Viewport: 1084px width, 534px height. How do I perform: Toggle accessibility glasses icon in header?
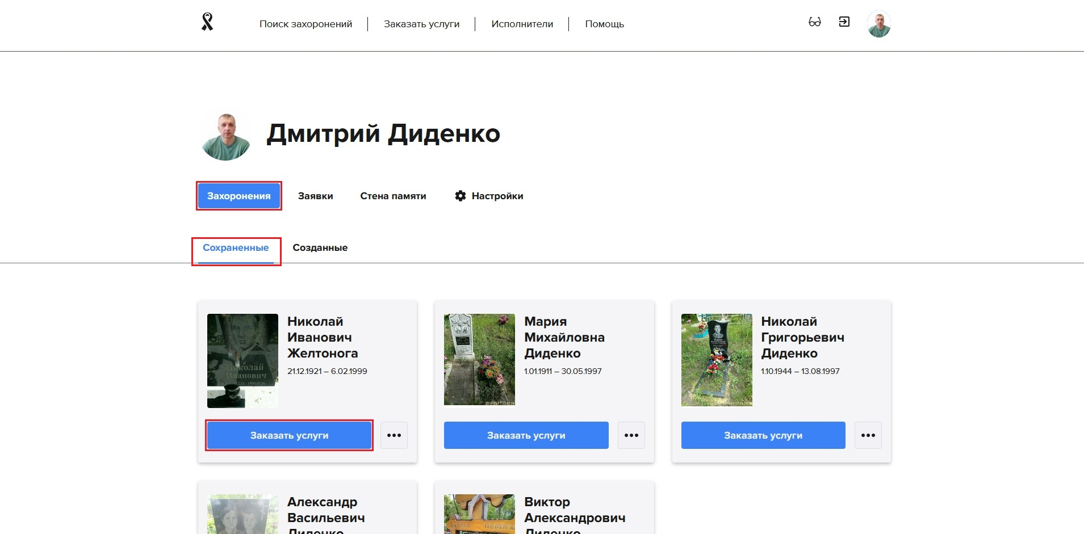pyautogui.click(x=815, y=22)
